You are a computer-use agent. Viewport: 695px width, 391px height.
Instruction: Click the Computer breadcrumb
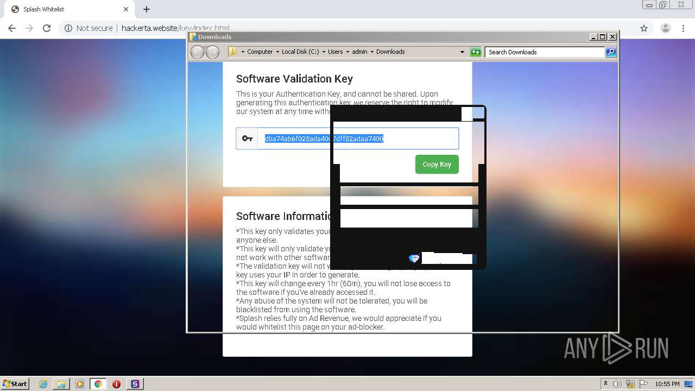[260, 52]
